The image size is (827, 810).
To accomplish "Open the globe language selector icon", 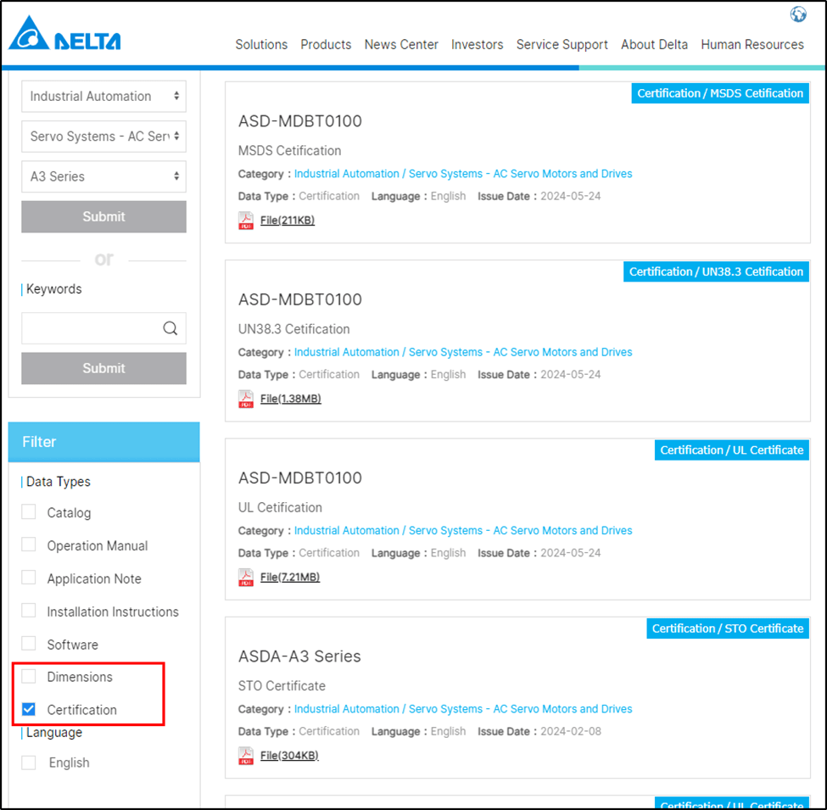I will click(797, 14).
